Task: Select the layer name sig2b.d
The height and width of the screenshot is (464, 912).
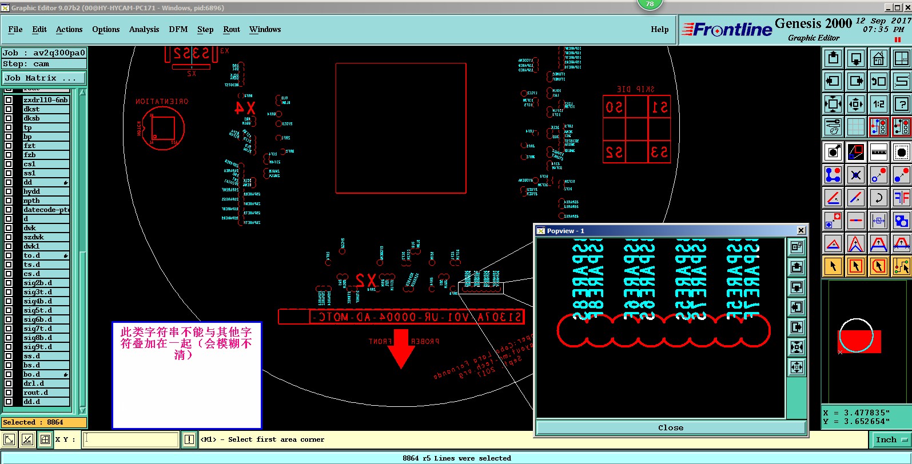Action: click(46, 283)
